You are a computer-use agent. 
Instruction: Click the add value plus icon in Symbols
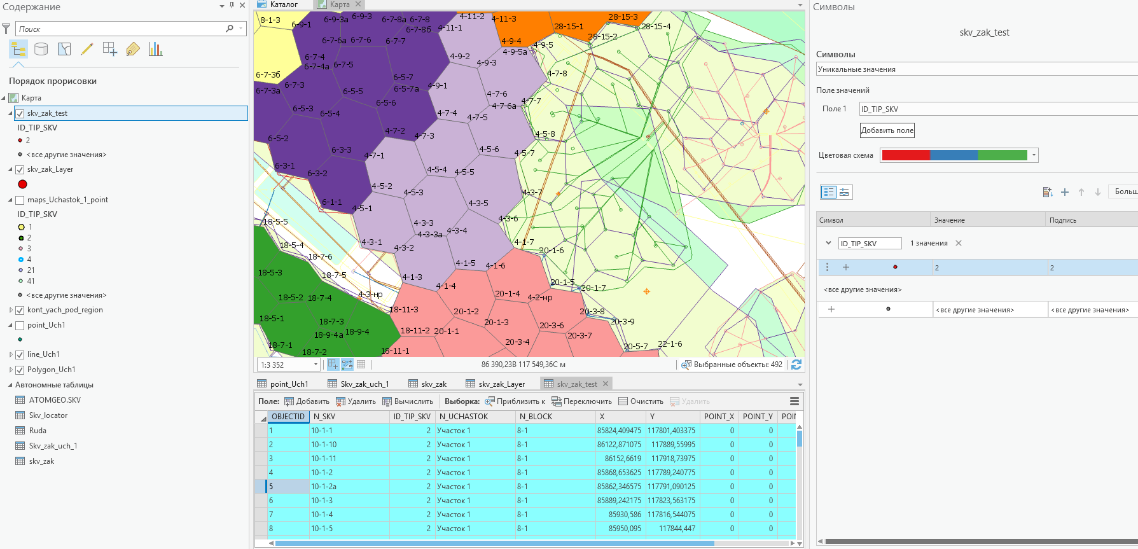point(1065,192)
